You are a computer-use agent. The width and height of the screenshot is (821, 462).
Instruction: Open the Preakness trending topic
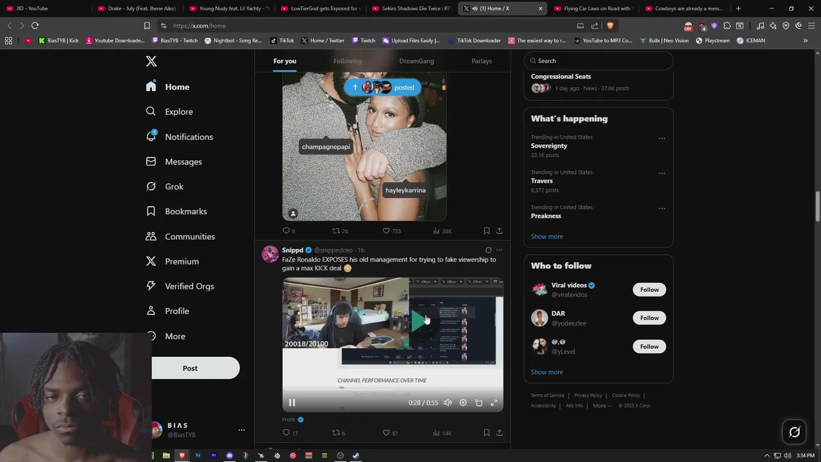tap(546, 216)
